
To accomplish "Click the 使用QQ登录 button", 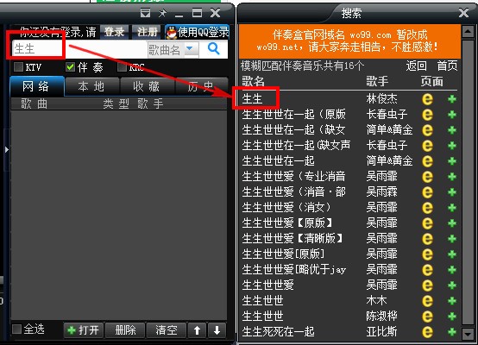I will coord(198,32).
